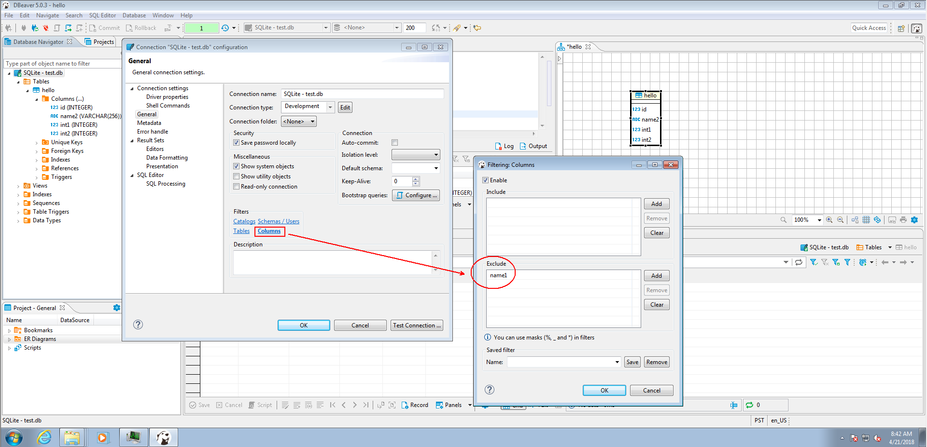Toggle the diagram grid icon
The width and height of the screenshot is (927, 447).
coord(866,220)
